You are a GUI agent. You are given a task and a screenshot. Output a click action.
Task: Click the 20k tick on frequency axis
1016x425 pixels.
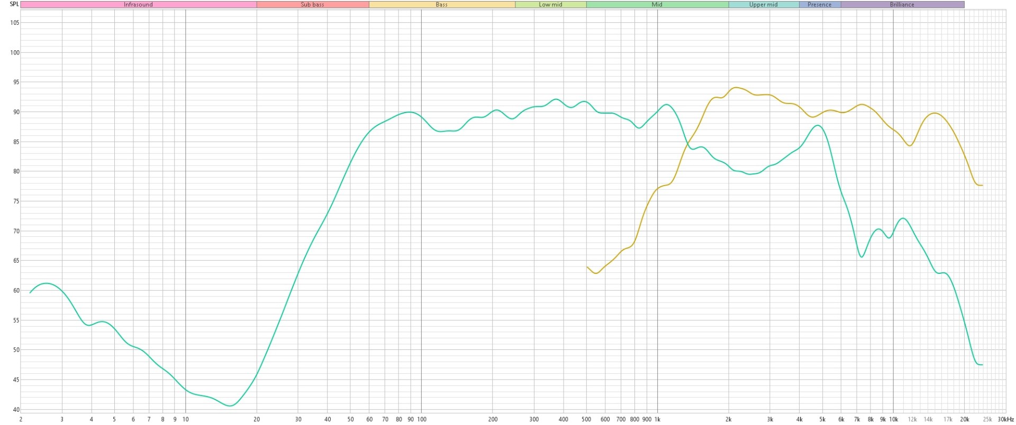[965, 420]
